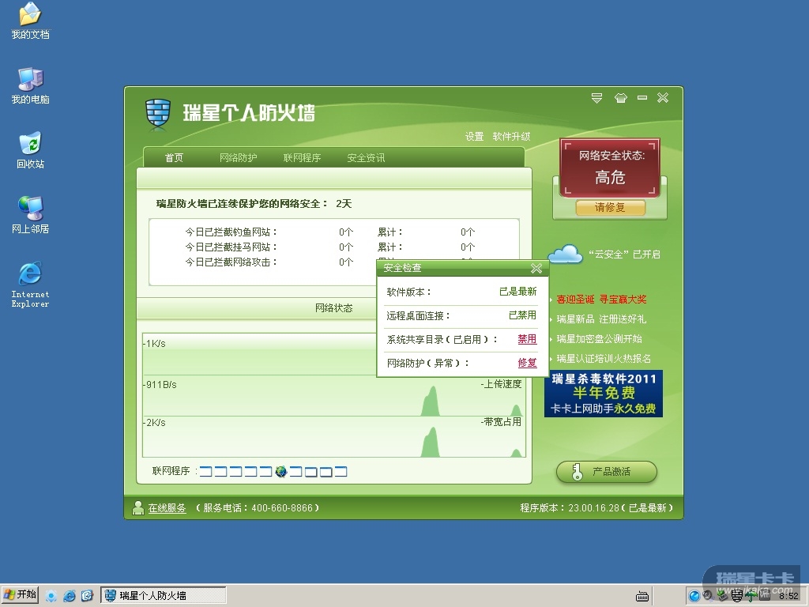Click the 请修复 repair button

click(611, 208)
